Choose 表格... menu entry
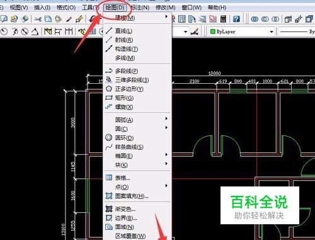This screenshot has height=240, width=315. click(137, 178)
